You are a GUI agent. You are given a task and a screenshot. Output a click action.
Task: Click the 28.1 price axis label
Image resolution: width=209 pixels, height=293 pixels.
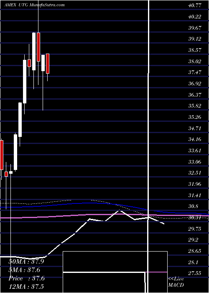click(194, 262)
